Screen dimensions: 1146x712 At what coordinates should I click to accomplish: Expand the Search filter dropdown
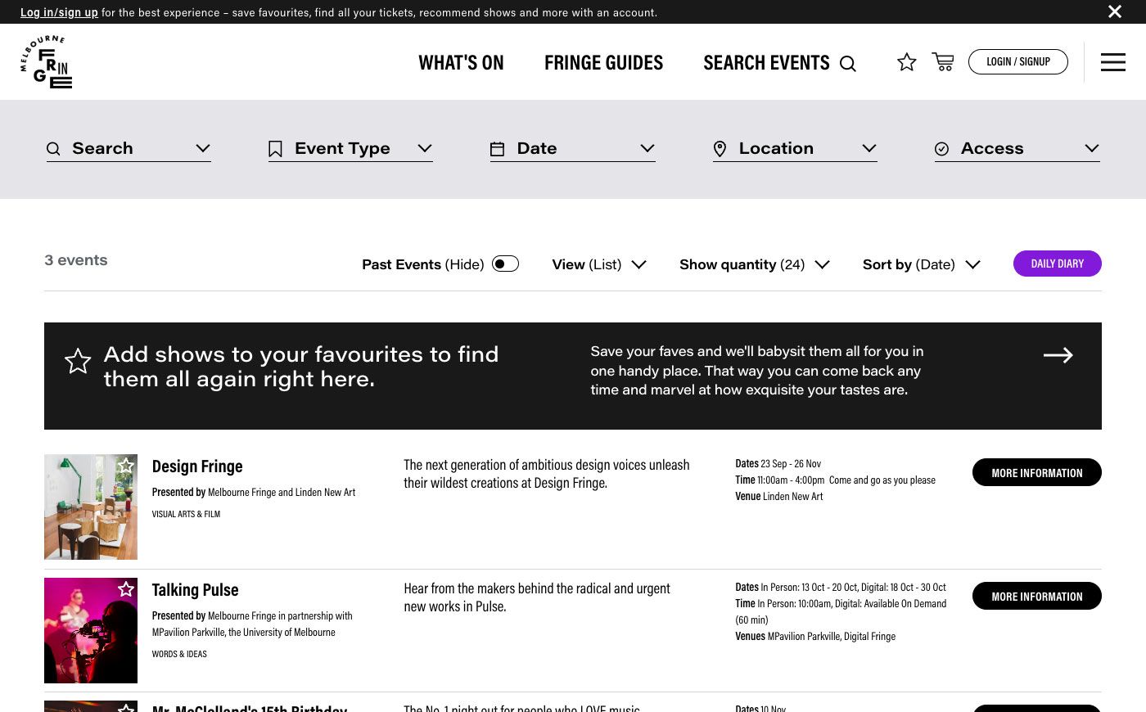coord(203,148)
